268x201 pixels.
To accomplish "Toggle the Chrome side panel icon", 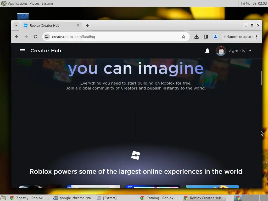I will pyautogui.click(x=206, y=37).
